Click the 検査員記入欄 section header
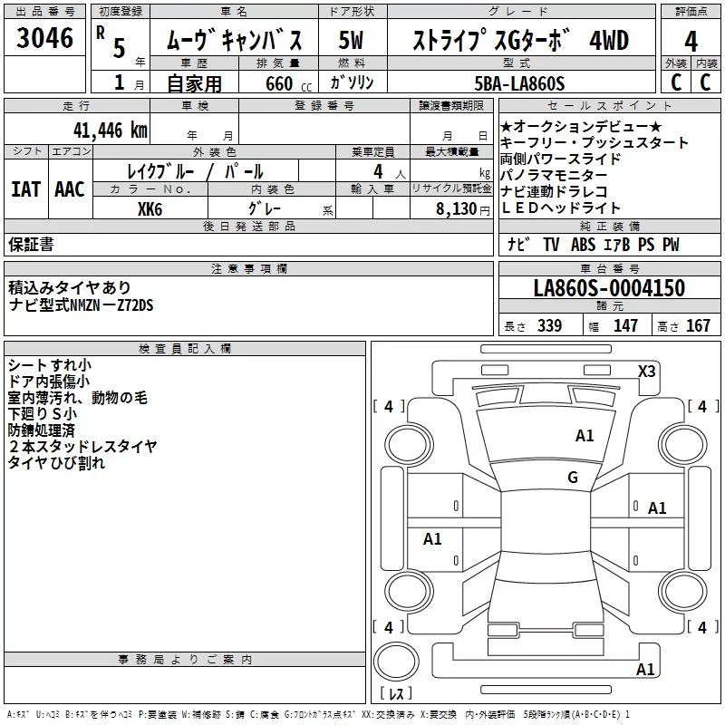The height and width of the screenshot is (725, 725). [x=185, y=349]
